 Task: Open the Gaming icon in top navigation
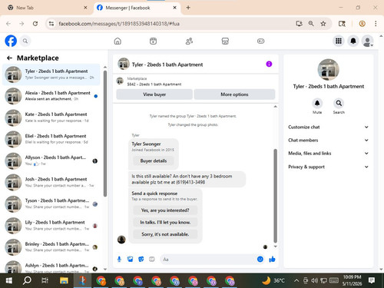click(260, 41)
